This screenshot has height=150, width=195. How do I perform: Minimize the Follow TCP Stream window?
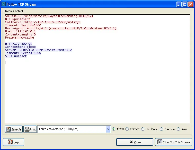(179, 4)
